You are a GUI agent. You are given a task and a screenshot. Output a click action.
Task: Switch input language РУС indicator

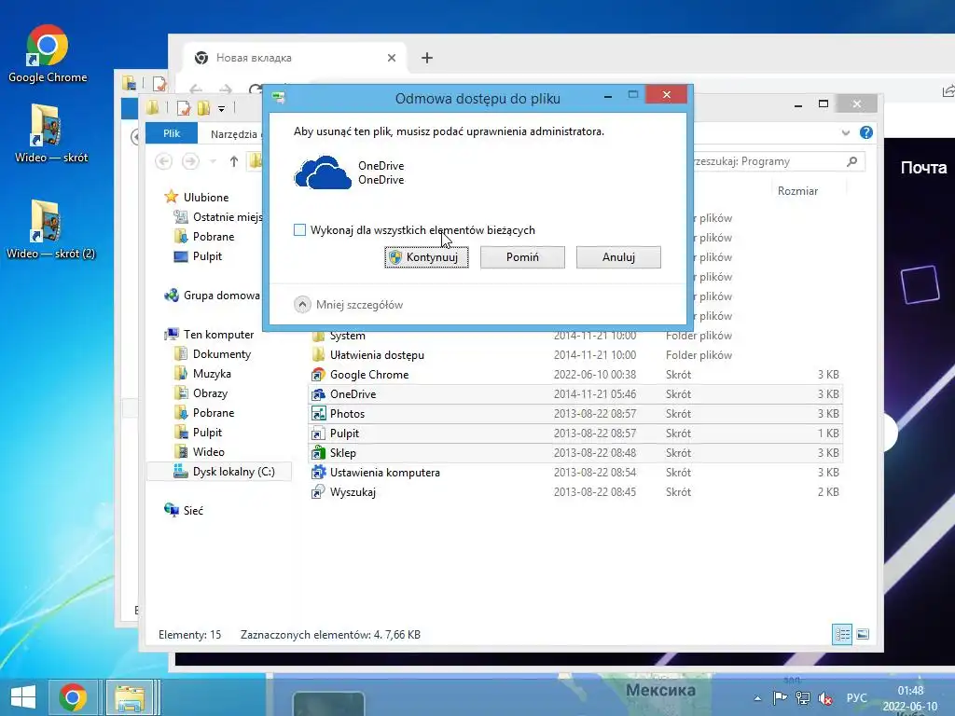coord(856,697)
